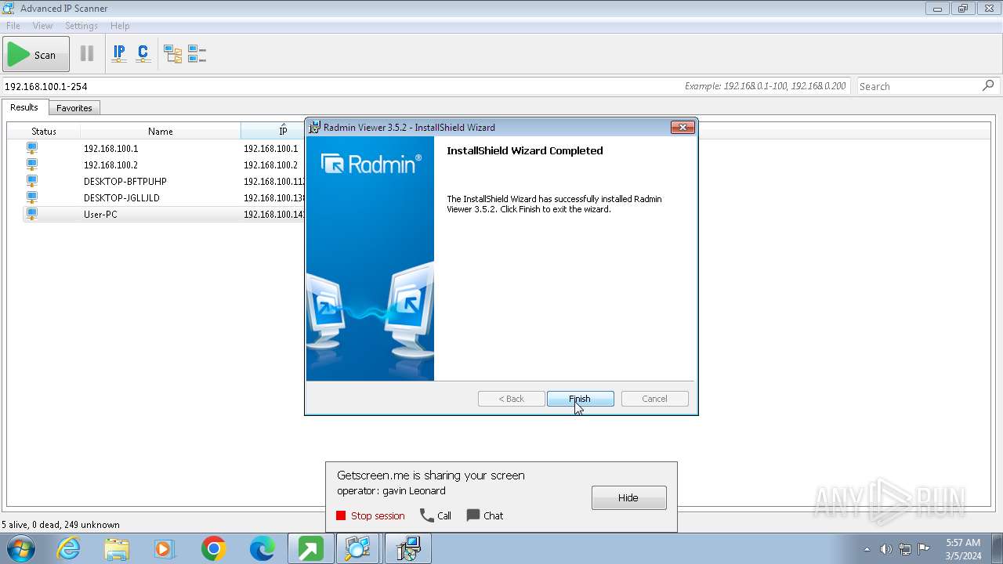Viewport: 1003px width, 564px height.
Task: Click the InstallShield wizard title bar icon
Action: [314, 127]
